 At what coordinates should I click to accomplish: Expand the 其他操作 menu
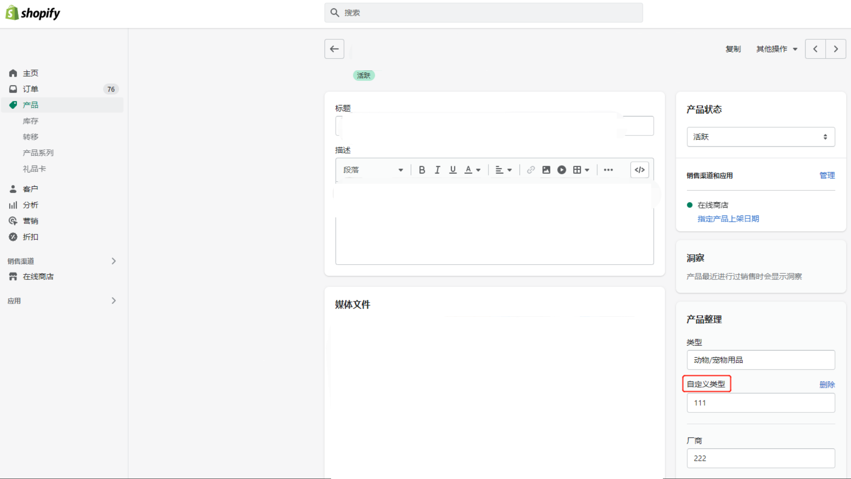(776, 49)
